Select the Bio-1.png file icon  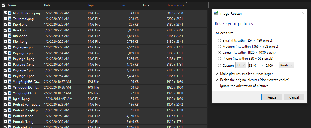(x=10, y=42)
